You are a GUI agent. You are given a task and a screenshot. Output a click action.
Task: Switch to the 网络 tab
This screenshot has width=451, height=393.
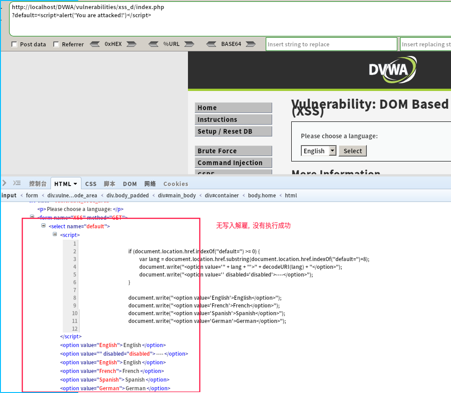coord(150,183)
